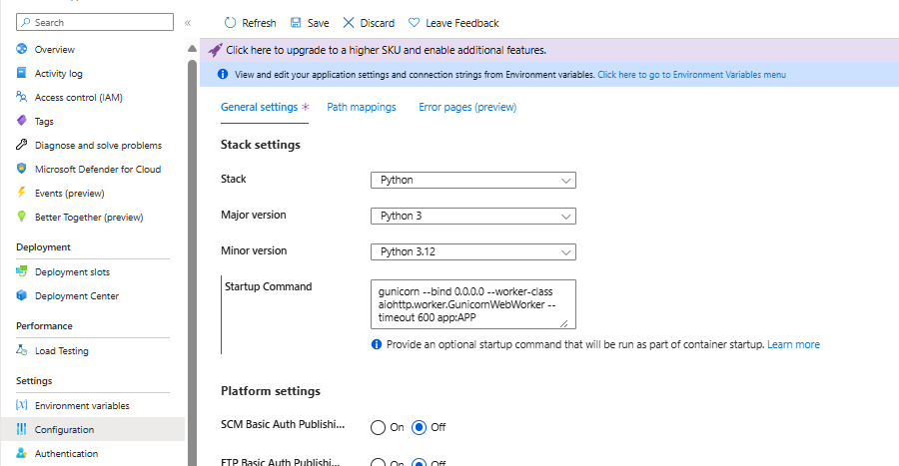Viewport: 899px width, 466px height.
Task: Click the Deployment slots icon
Action: coord(22,271)
